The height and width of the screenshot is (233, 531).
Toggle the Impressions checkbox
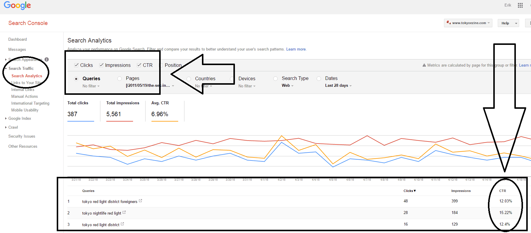[x=102, y=65]
